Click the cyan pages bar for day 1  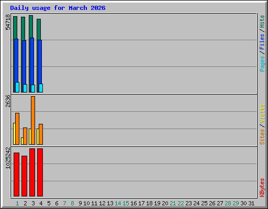[x=17, y=87]
